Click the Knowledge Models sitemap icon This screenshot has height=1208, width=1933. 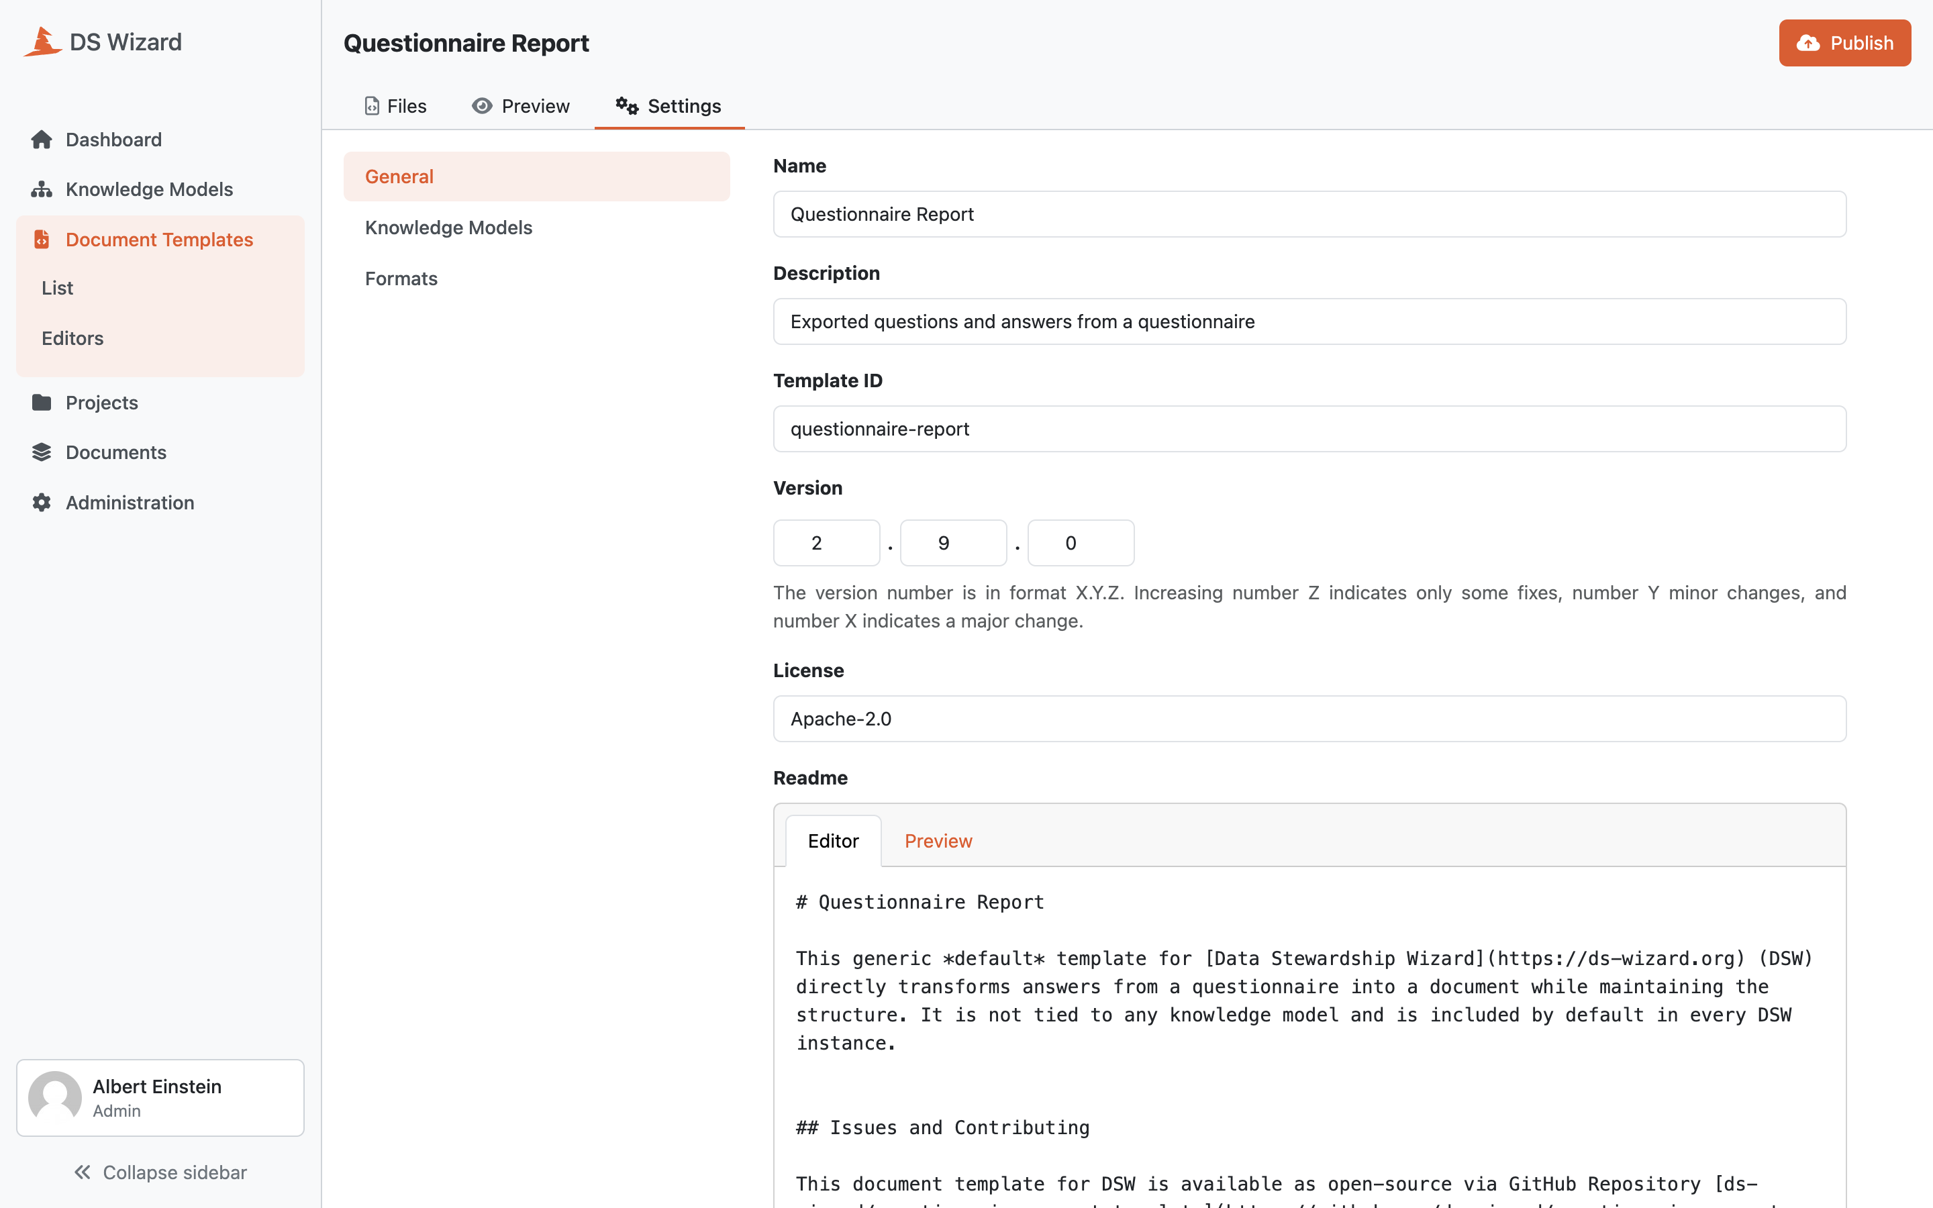tap(42, 189)
